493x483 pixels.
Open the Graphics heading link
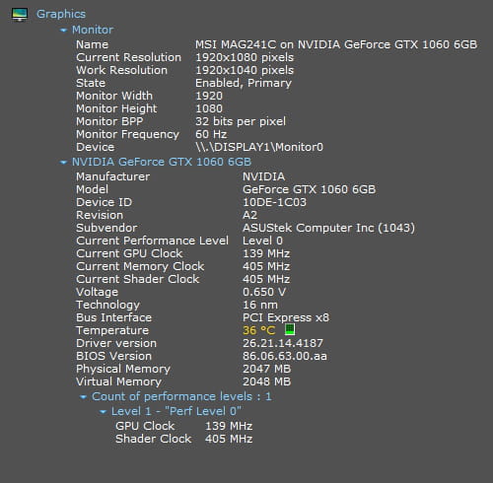(61, 14)
